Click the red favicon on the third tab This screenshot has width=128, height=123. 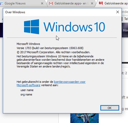101,3
